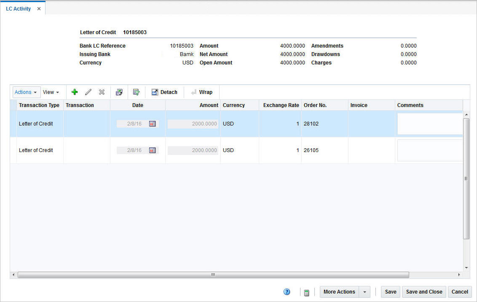Sort by Transaction Type column header
Viewport: 477px width, 302px height.
[39, 105]
